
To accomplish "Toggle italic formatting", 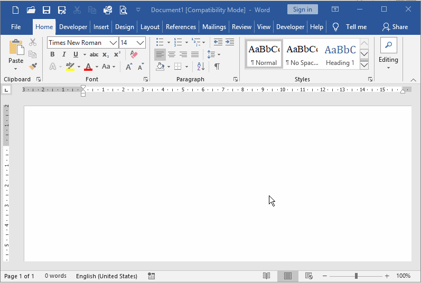I will point(64,54).
